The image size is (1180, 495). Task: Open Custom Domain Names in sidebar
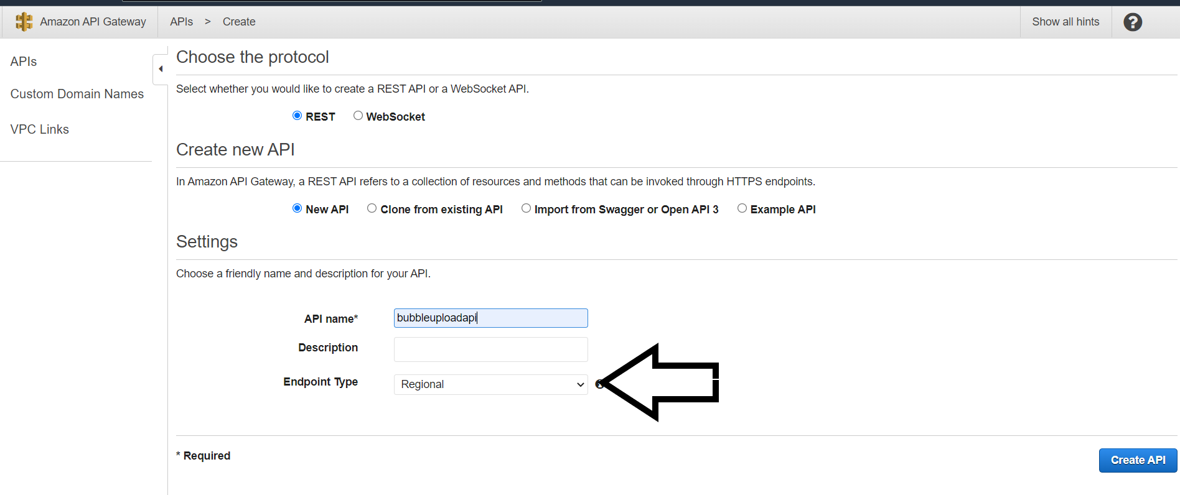click(77, 94)
